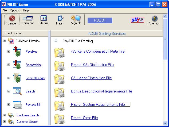Click the Rates toolbar icon

60,18
